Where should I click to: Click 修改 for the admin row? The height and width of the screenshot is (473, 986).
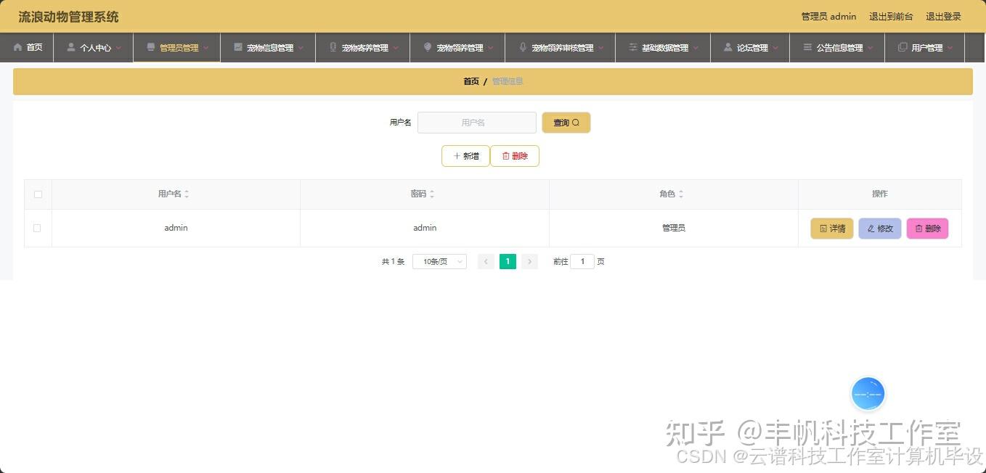pyautogui.click(x=880, y=229)
